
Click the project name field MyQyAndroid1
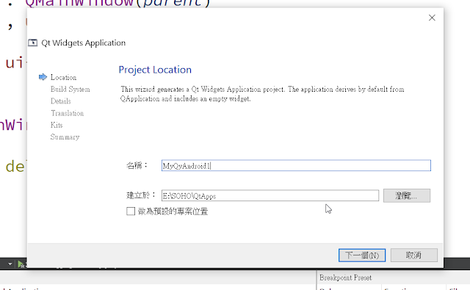pyautogui.click(x=296, y=166)
